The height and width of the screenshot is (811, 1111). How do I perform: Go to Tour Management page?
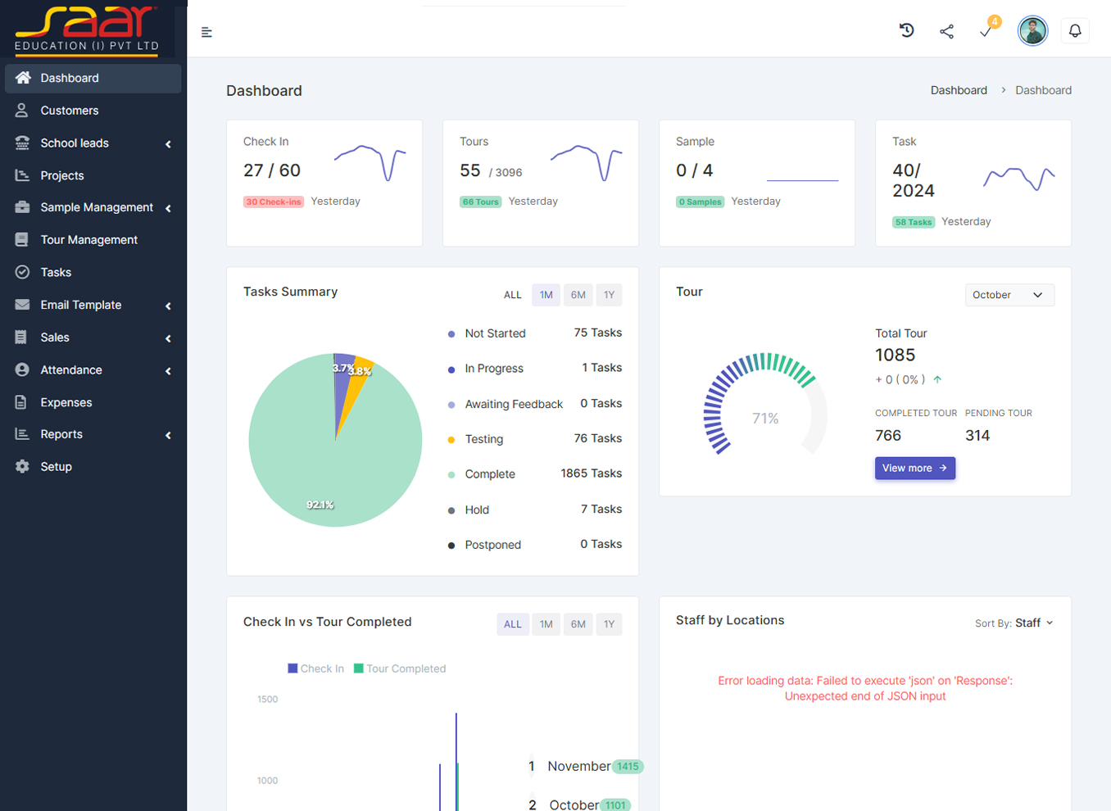[x=88, y=240]
